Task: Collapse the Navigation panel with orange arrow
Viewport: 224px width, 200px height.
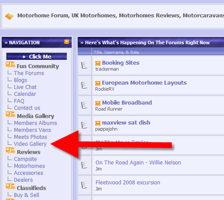Action: tap(66, 42)
